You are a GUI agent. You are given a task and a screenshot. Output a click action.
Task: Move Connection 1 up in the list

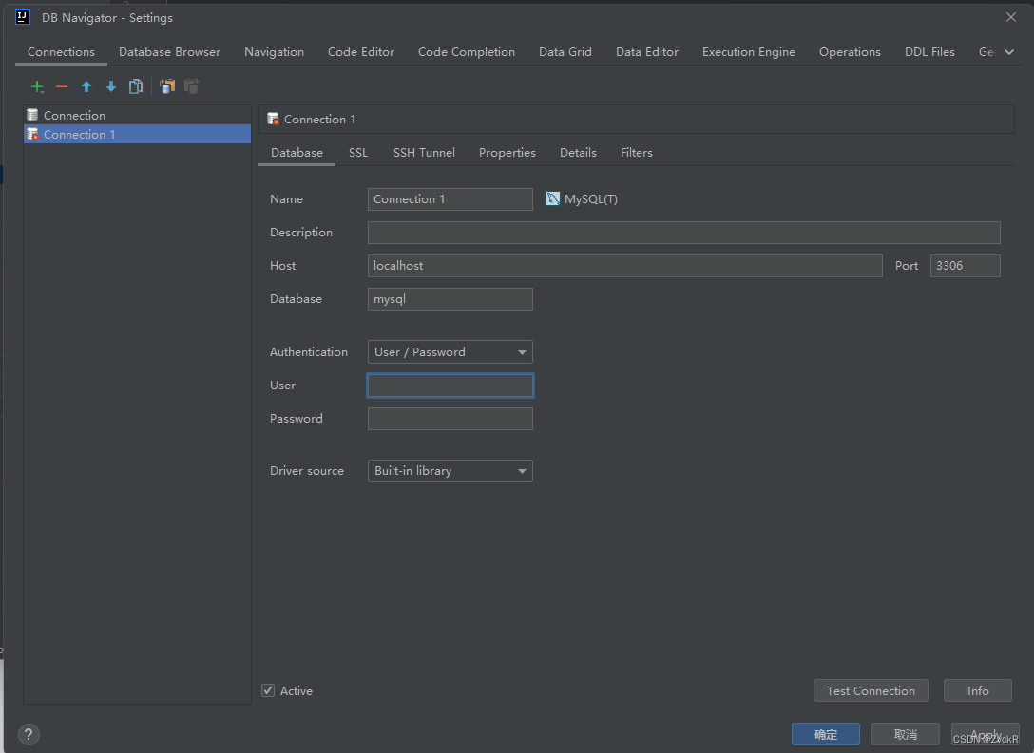86,86
